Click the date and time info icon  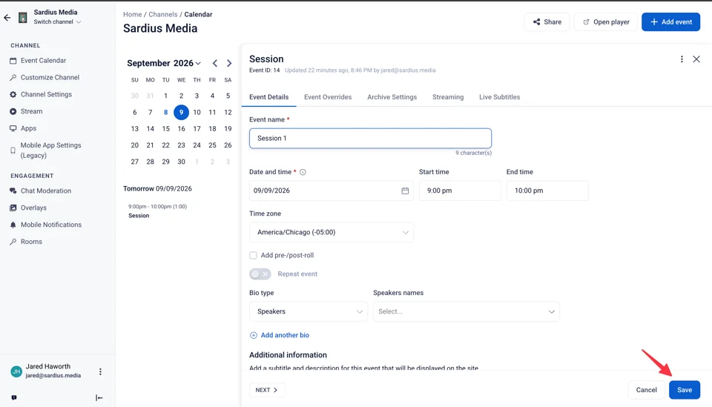(x=303, y=172)
